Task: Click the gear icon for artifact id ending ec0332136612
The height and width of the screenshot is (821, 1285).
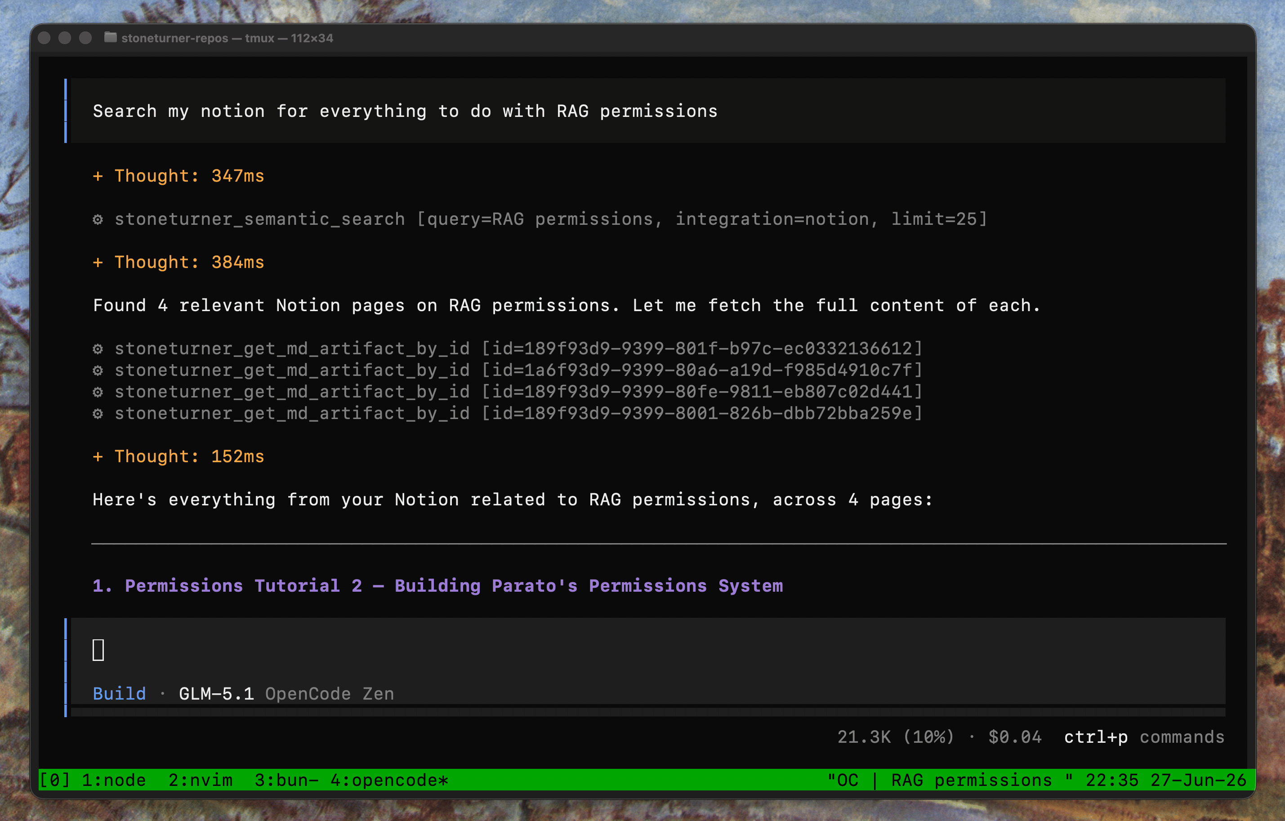Action: 98,349
